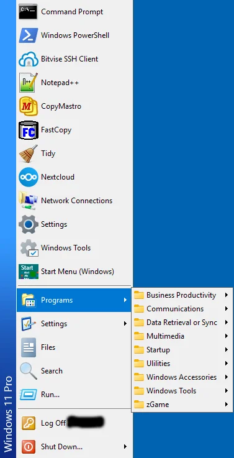Expand the Multimedia submenu arrow

[x=227, y=336]
